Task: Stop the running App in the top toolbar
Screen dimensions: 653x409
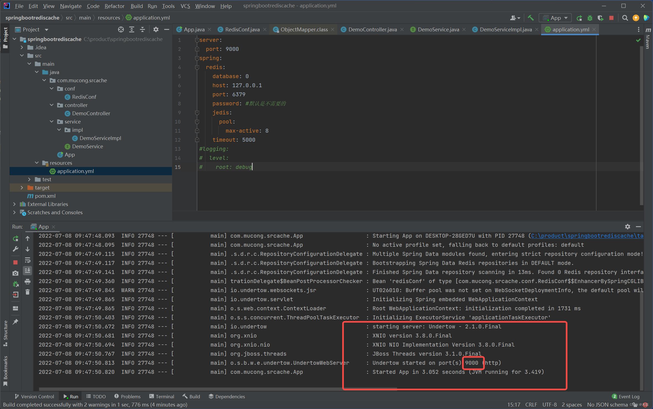Action: pyautogui.click(x=611, y=18)
